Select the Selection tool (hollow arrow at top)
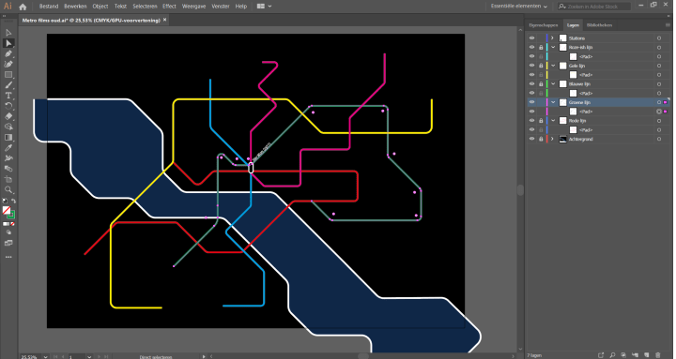Viewport: 676px width, 359px height. tap(8, 33)
